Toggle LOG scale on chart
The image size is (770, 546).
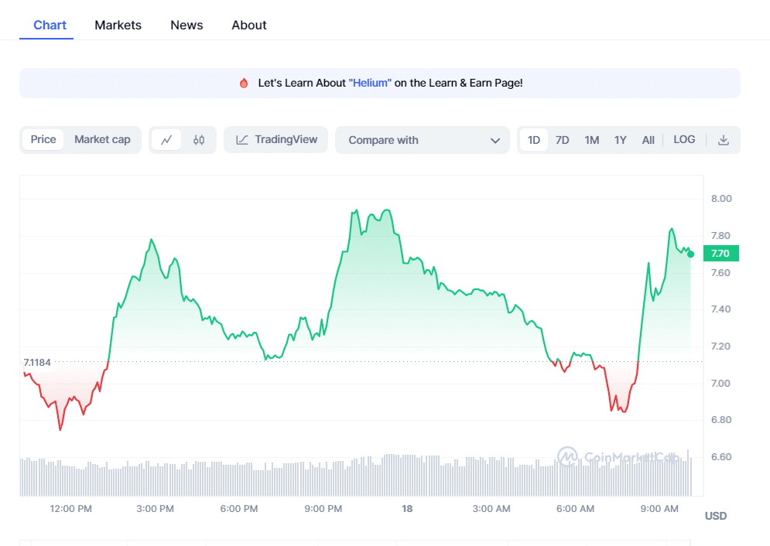684,140
